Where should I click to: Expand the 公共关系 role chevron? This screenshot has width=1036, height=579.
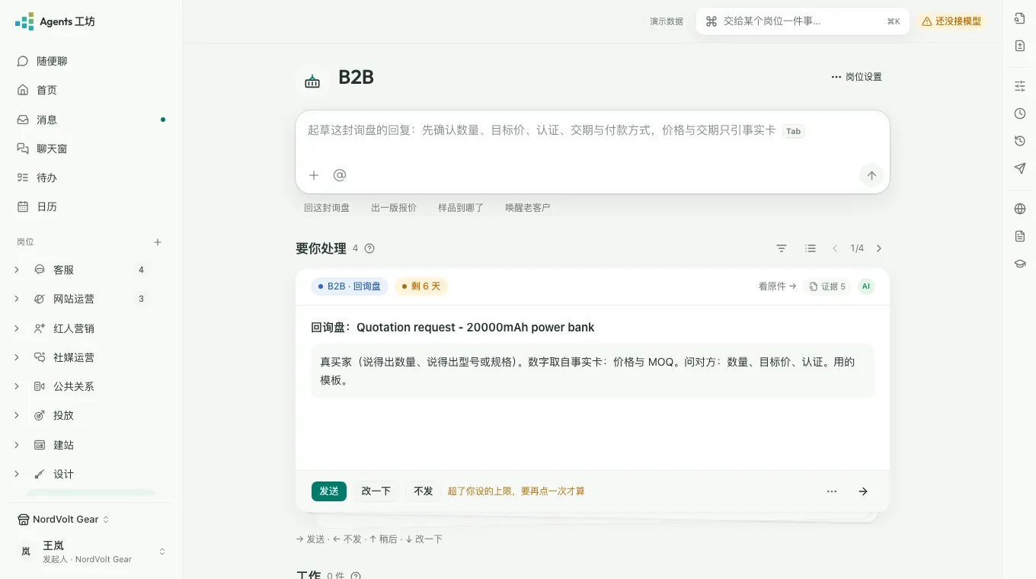click(17, 386)
